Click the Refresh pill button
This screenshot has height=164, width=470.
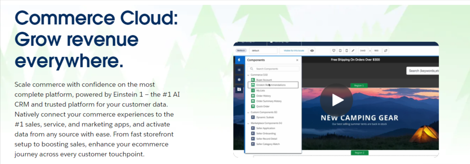(x=241, y=50)
